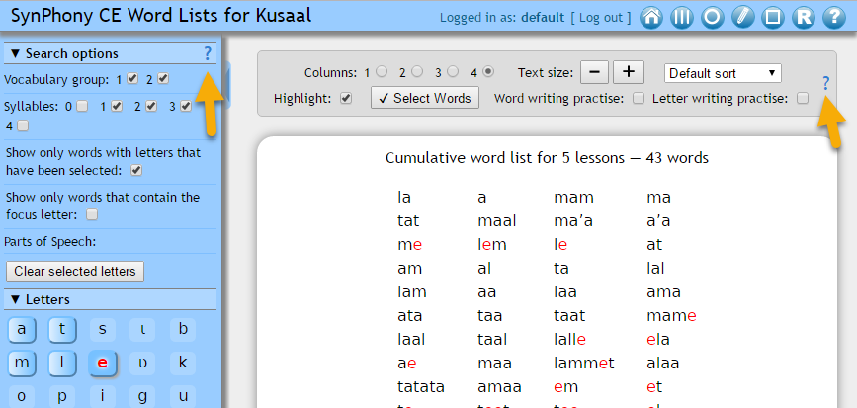Select the 2 columns radio button
The width and height of the screenshot is (857, 408).
416,72
